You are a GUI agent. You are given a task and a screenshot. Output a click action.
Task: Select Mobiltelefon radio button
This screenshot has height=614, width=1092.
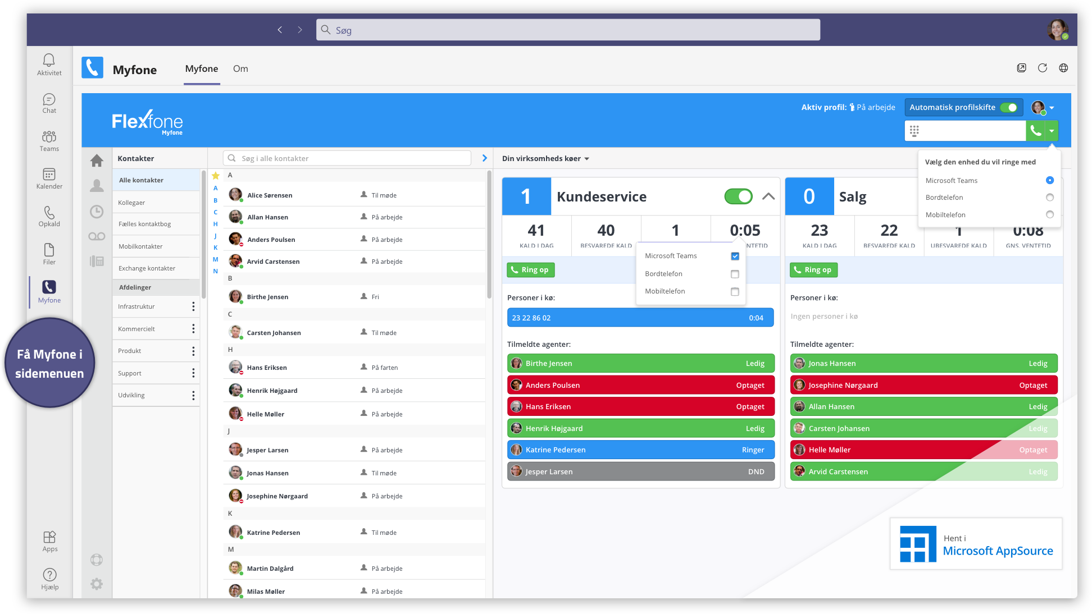click(1050, 214)
